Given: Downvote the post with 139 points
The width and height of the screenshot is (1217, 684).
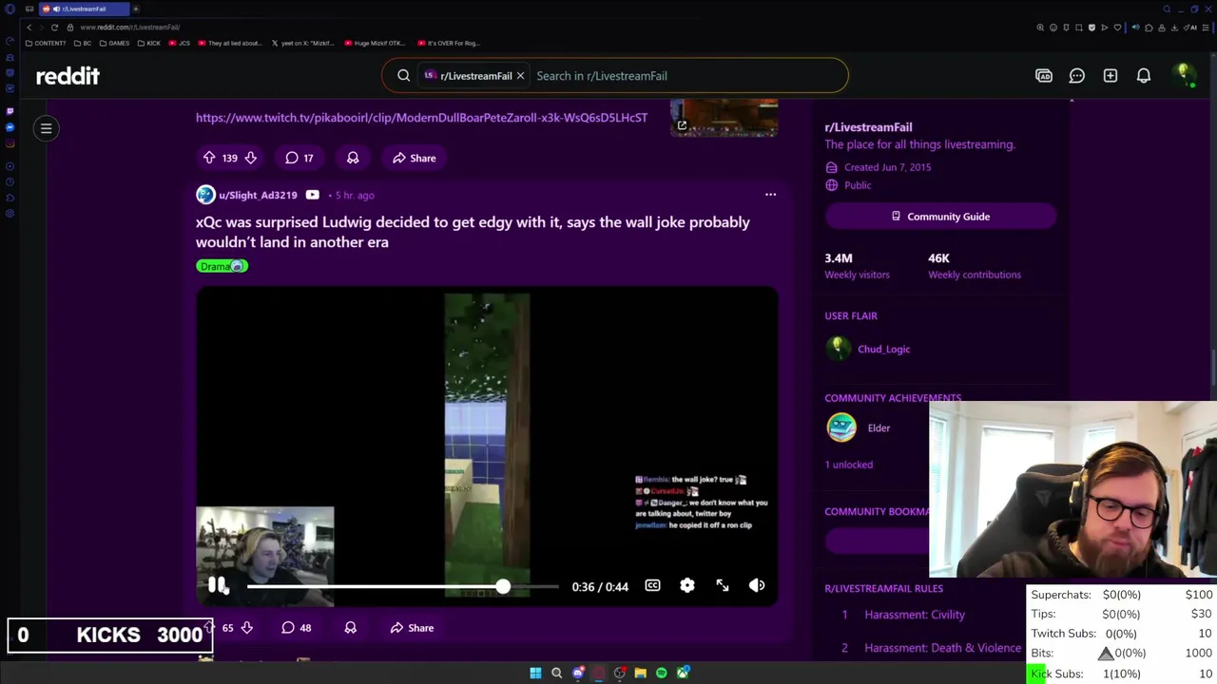Looking at the screenshot, I should [x=250, y=158].
